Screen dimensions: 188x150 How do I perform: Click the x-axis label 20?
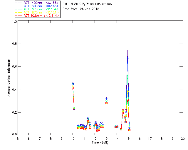pyautogui.click(x=183, y=139)
